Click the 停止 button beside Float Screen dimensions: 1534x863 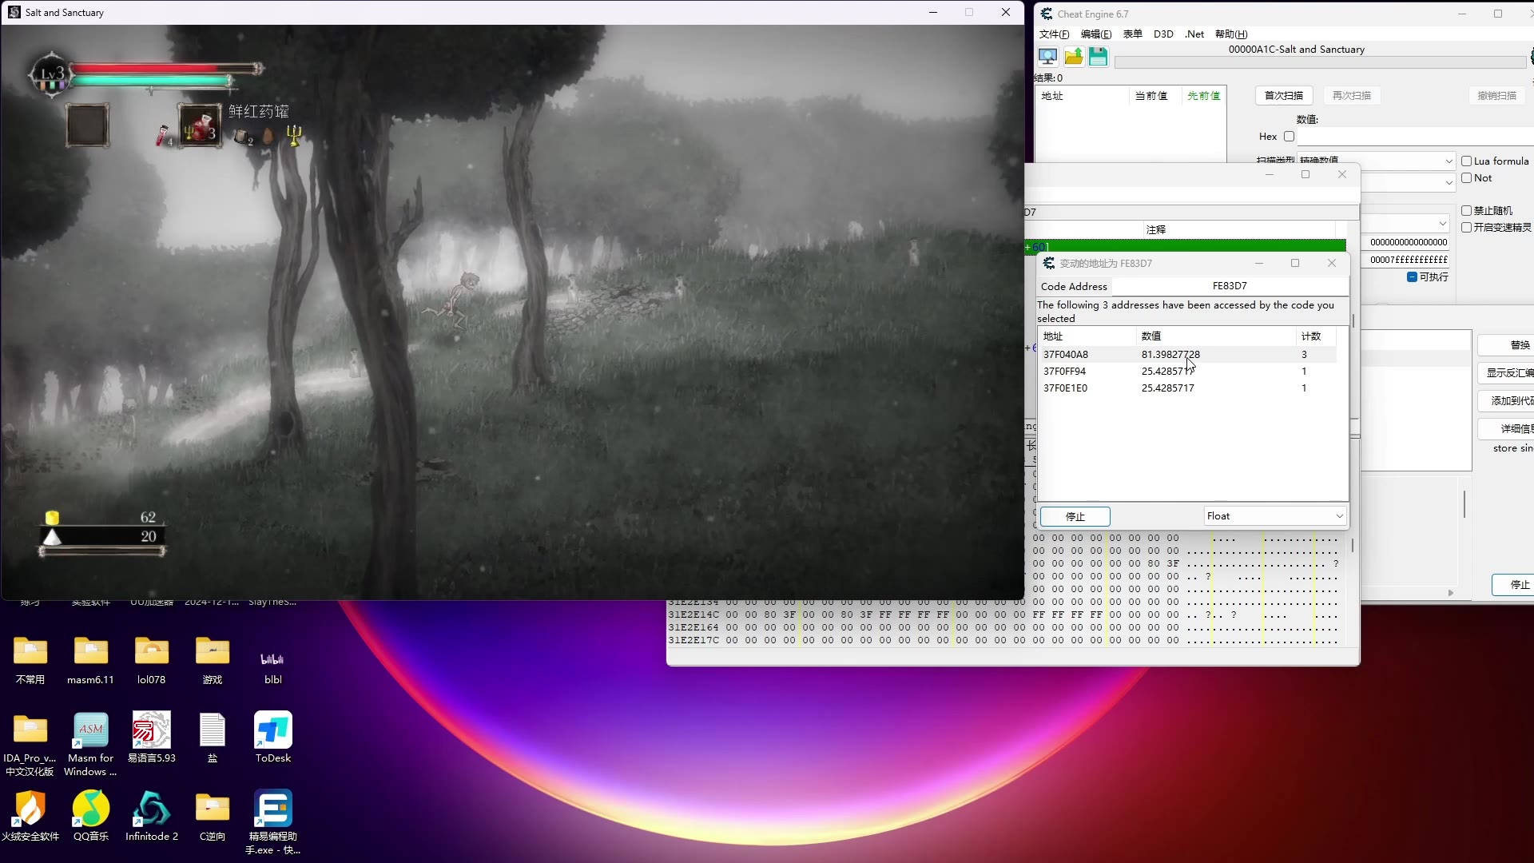1075,517
